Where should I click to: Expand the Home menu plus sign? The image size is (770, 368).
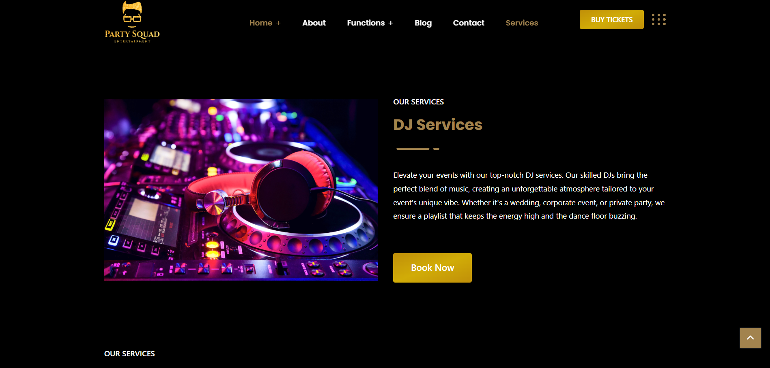pyautogui.click(x=278, y=23)
